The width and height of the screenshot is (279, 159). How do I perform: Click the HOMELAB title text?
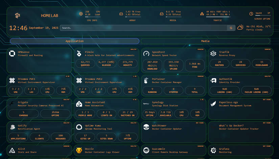(49, 16)
